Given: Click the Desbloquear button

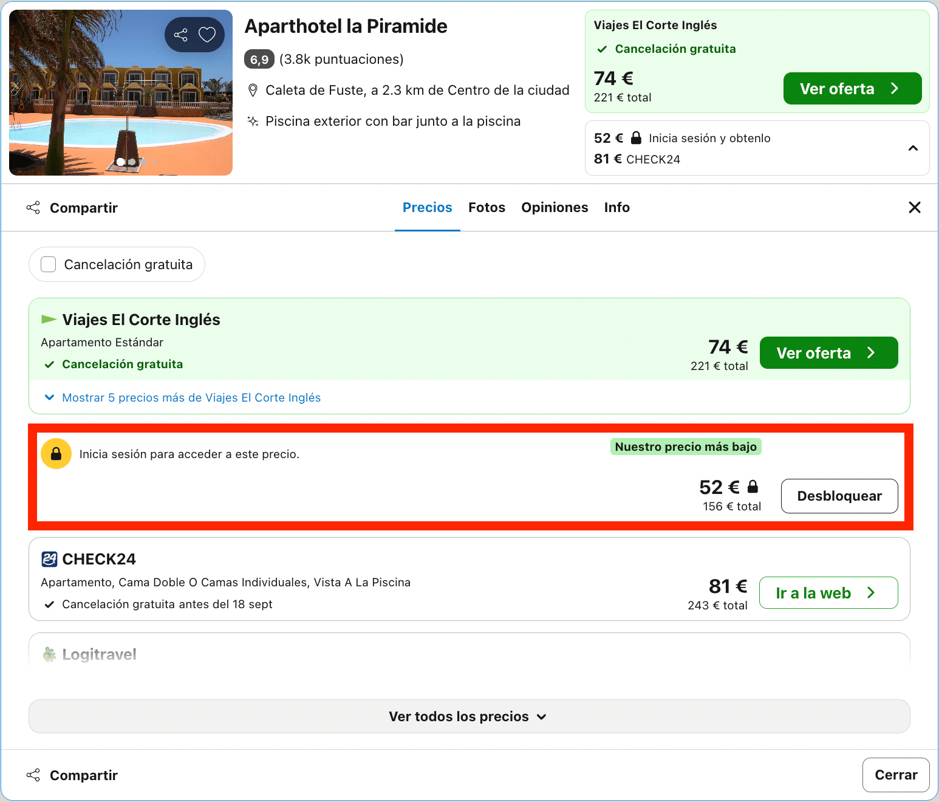Looking at the screenshot, I should coord(839,496).
